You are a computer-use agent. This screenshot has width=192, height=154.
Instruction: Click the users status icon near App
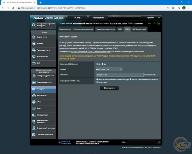(x=155, y=23)
